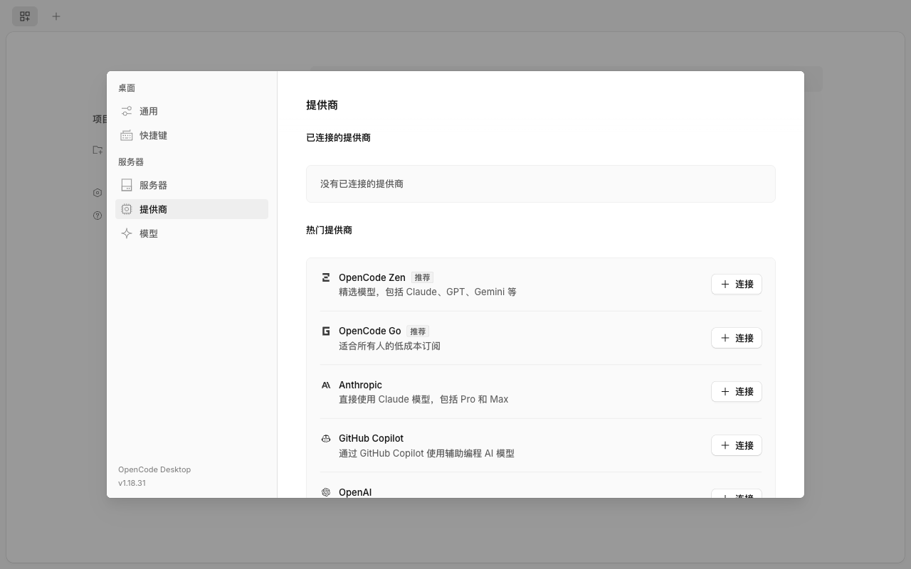Click the v1.18.31 version label
This screenshot has width=911, height=569.
click(132, 483)
